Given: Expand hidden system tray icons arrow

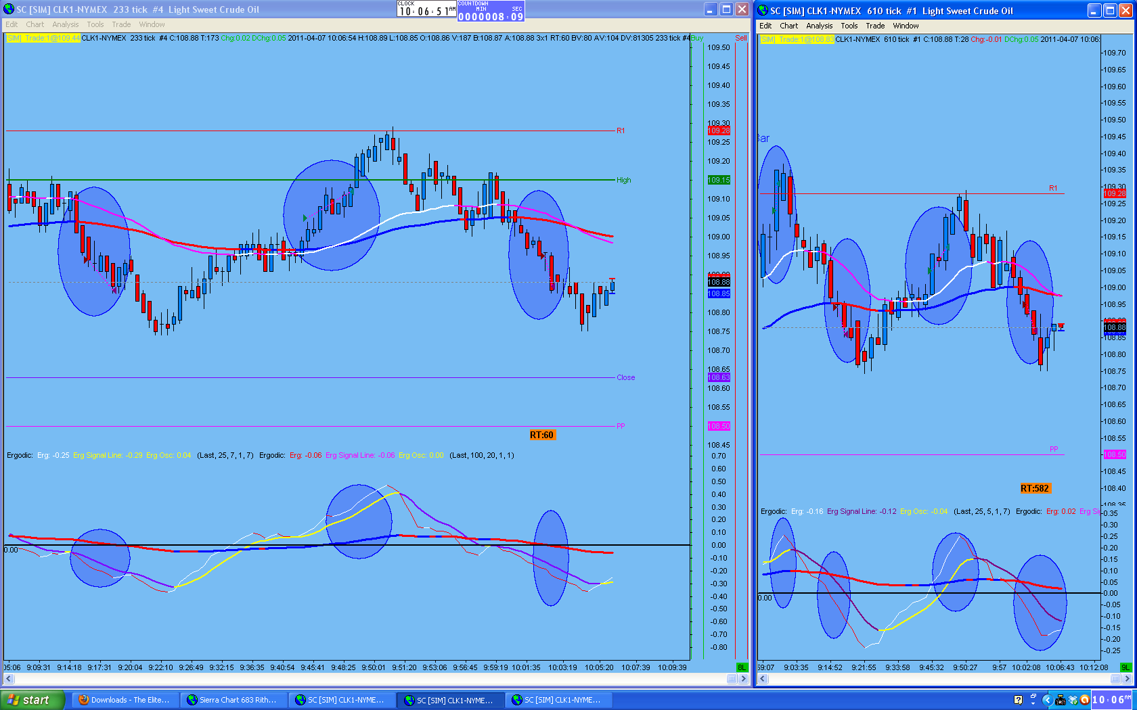Looking at the screenshot, I should point(1047,700).
